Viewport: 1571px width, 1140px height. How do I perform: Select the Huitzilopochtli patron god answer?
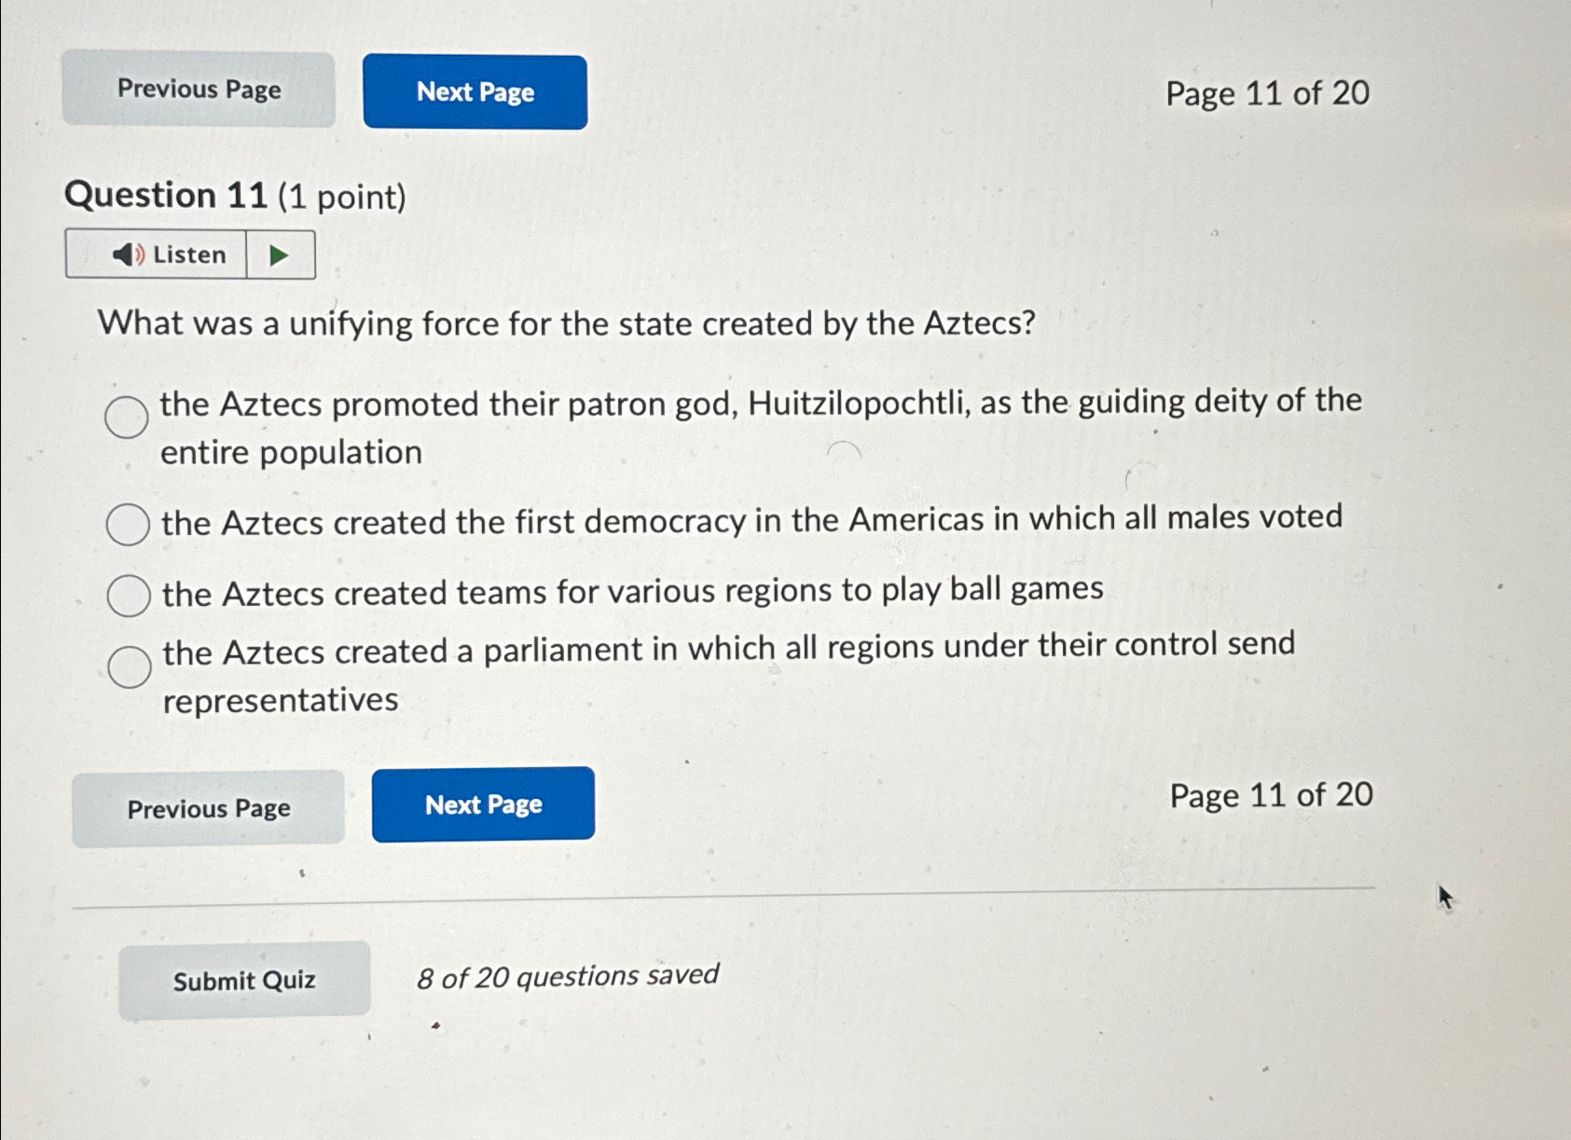click(x=128, y=418)
